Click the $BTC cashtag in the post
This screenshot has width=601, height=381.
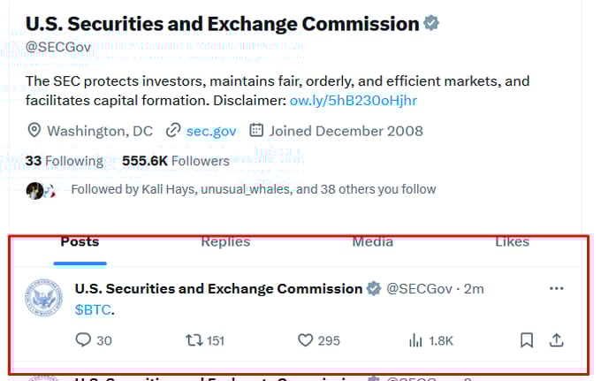94,309
